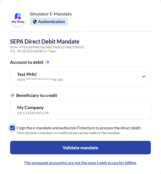This screenshot has width=161, height=174.
Task: Click the My Shop logo
Action: (x=18, y=18)
